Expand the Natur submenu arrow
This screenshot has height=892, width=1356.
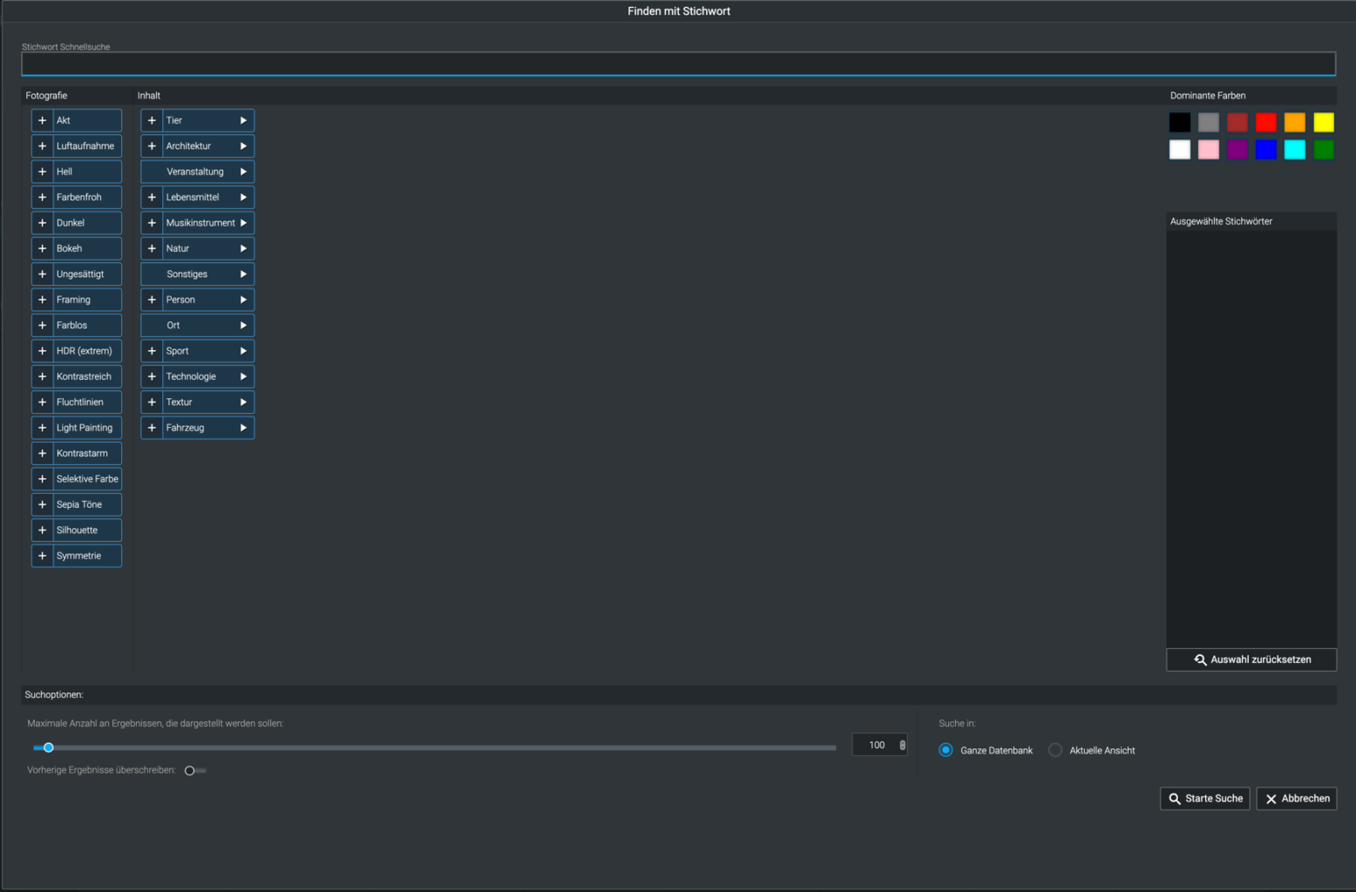tap(243, 248)
